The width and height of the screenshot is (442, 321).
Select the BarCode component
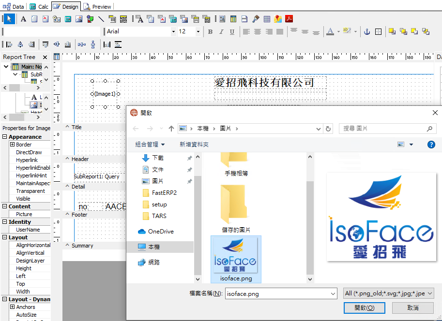click(112, 19)
